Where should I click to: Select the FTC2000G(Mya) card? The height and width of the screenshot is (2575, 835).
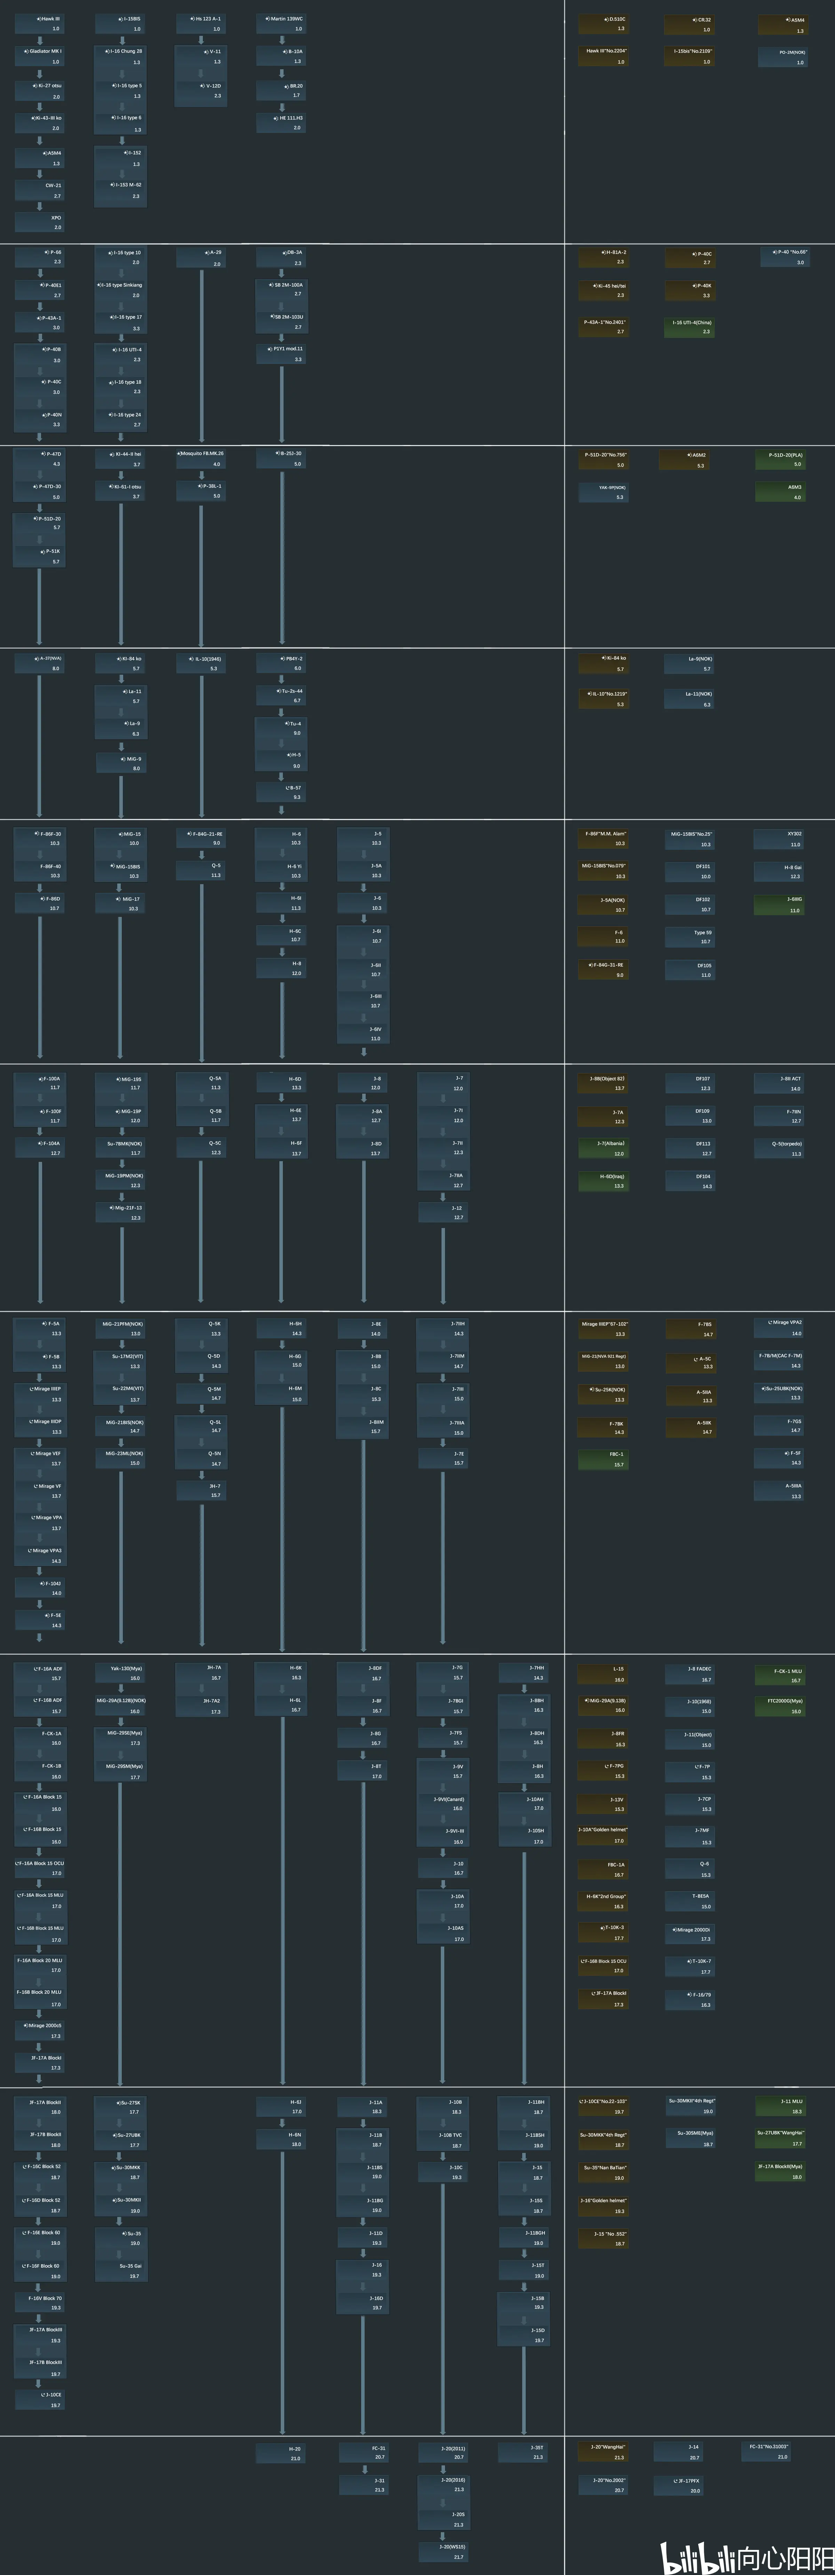780,1706
